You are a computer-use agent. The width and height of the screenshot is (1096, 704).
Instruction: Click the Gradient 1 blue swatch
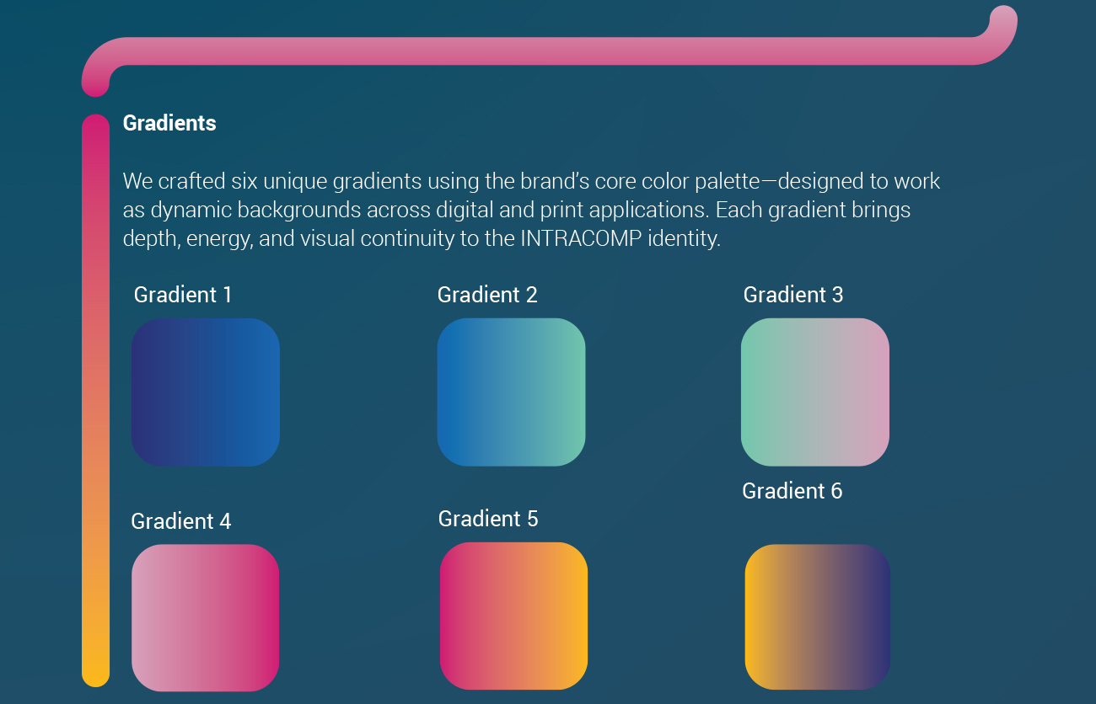coord(206,392)
